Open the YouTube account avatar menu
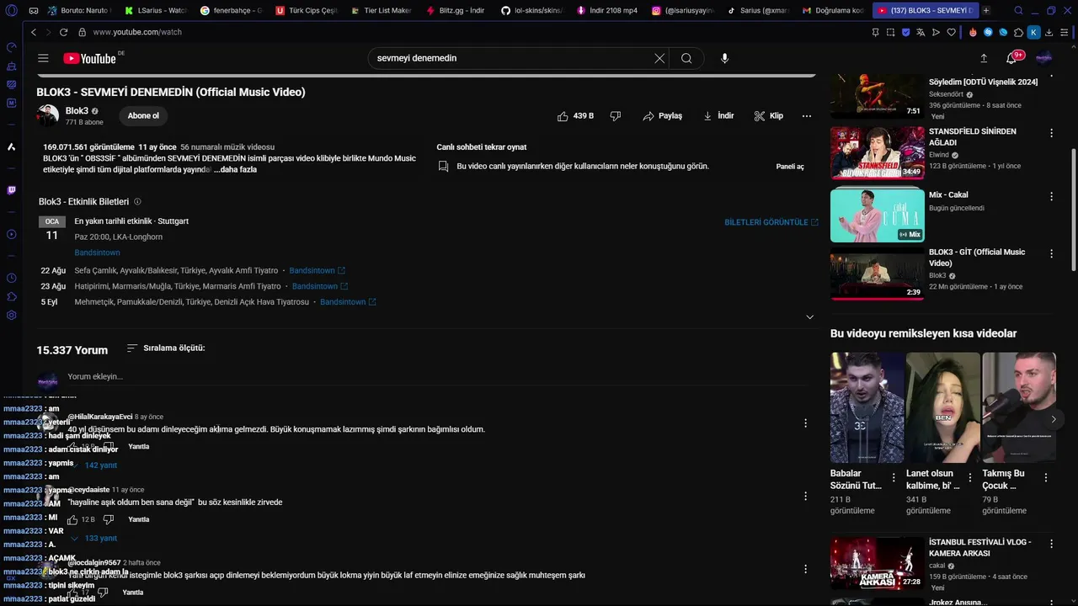The image size is (1078, 606). (x=1043, y=58)
